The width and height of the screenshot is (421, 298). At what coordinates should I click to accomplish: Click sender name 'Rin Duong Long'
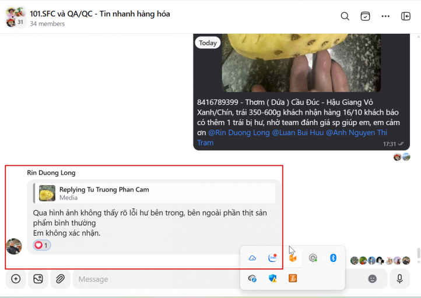(x=51, y=173)
